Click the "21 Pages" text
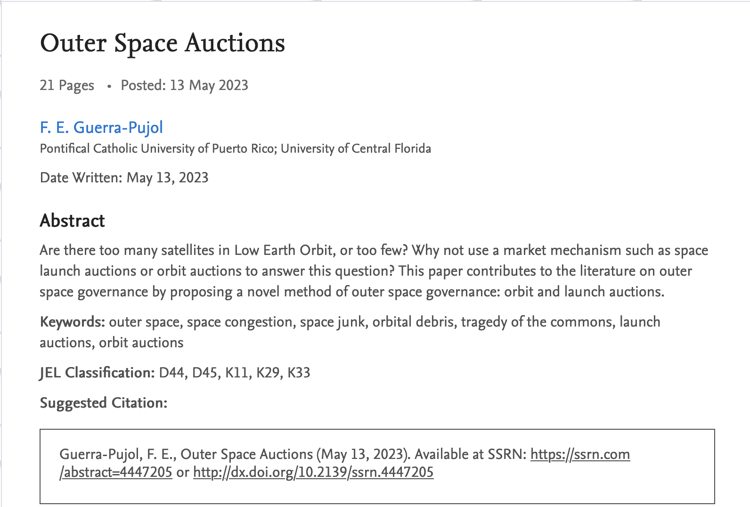 tap(67, 85)
